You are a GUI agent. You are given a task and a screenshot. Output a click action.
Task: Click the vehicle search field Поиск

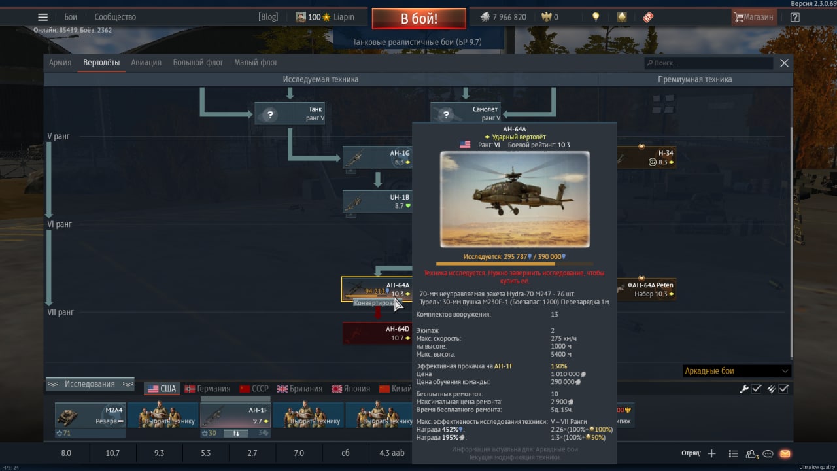pyautogui.click(x=708, y=63)
